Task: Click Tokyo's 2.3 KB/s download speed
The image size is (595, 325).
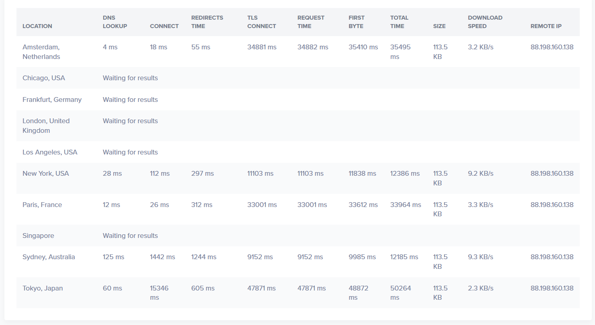Action: coord(481,288)
